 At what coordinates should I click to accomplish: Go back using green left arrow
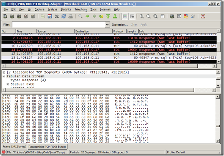click(87, 17)
